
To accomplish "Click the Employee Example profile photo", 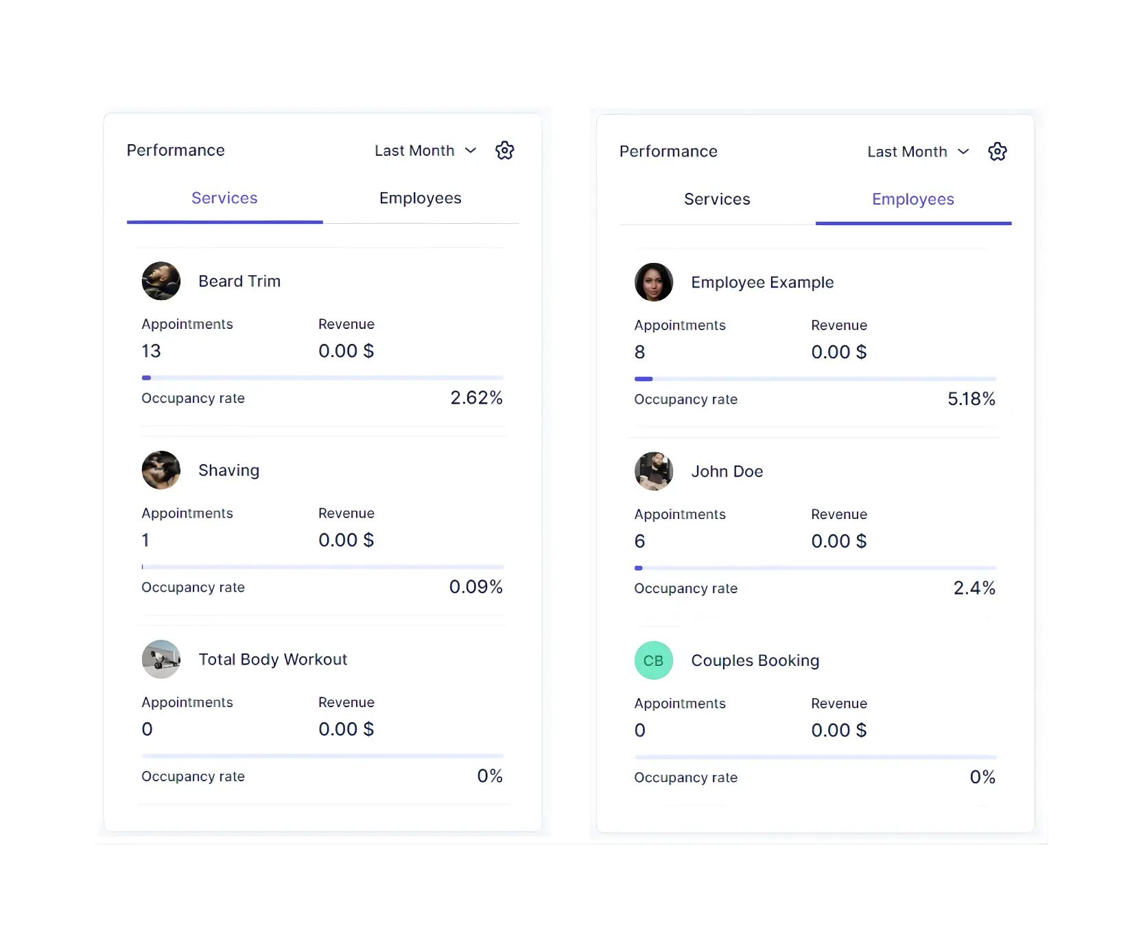I will pos(654,282).
